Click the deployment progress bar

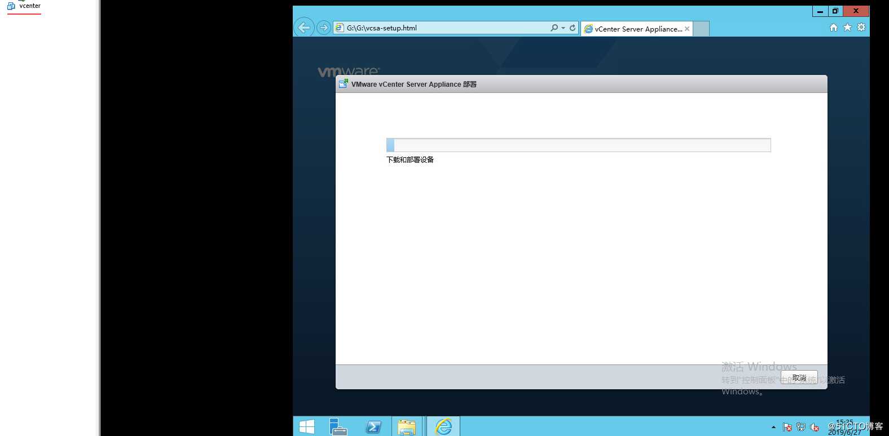[578, 145]
